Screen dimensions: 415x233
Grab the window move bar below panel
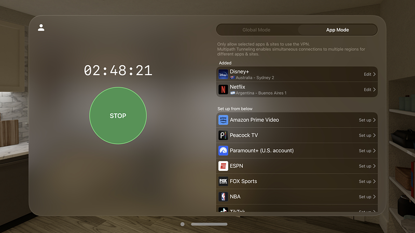point(209,224)
